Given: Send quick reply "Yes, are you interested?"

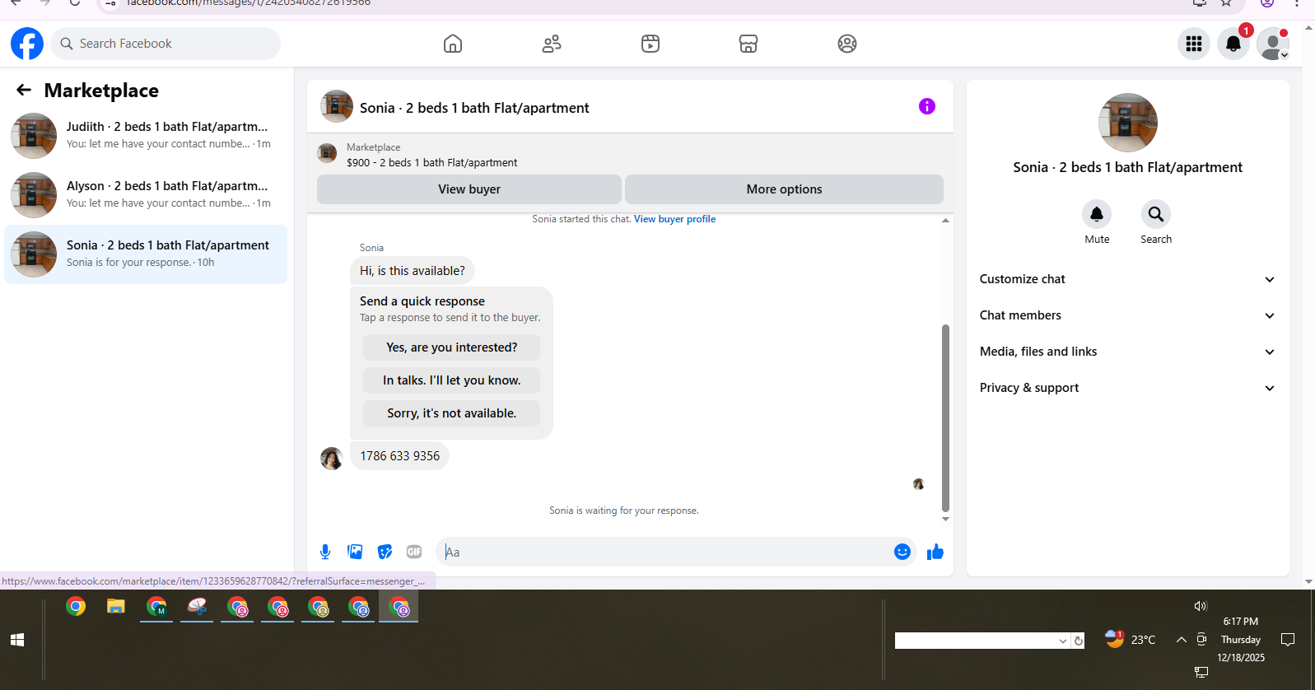Looking at the screenshot, I should pyautogui.click(x=452, y=347).
